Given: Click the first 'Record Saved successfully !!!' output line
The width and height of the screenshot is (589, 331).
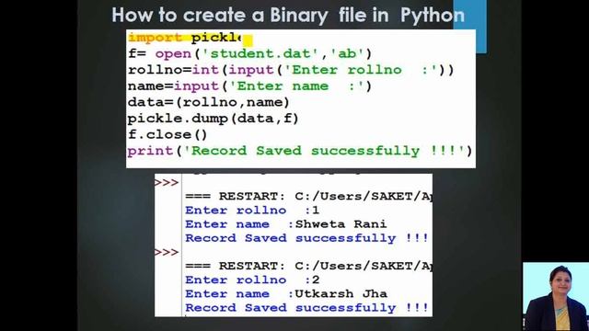Looking at the screenshot, I should (x=306, y=238).
